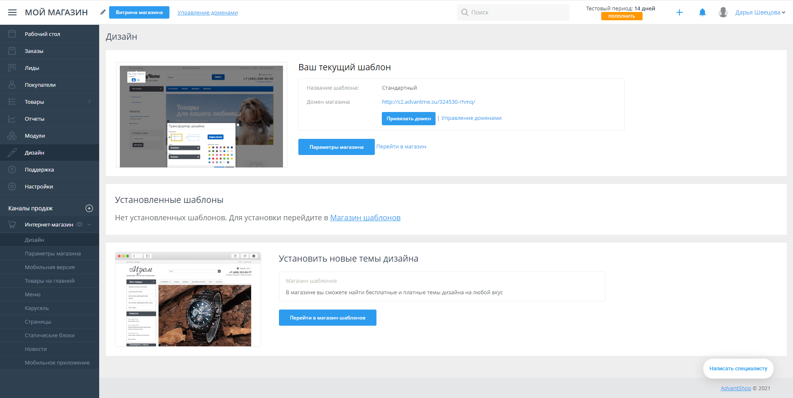This screenshot has width=793, height=398.
Task: Follow the Магазин шаблонов link
Action: (365, 218)
